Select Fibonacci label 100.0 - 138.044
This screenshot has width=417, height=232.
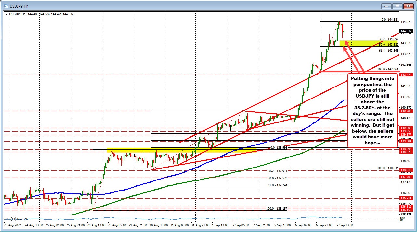(x=388, y=168)
